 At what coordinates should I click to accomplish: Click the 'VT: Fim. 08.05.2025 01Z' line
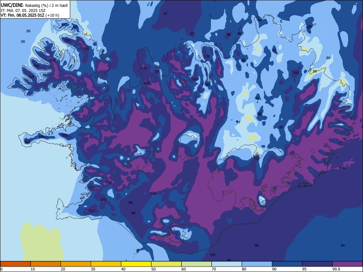pos(23,15)
